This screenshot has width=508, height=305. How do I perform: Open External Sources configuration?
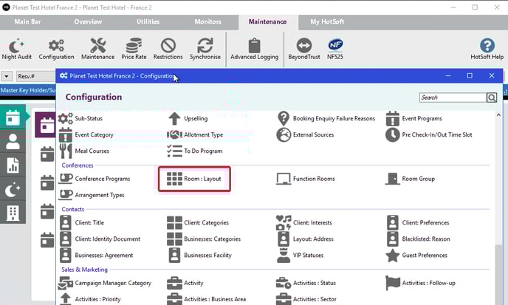(x=305, y=135)
